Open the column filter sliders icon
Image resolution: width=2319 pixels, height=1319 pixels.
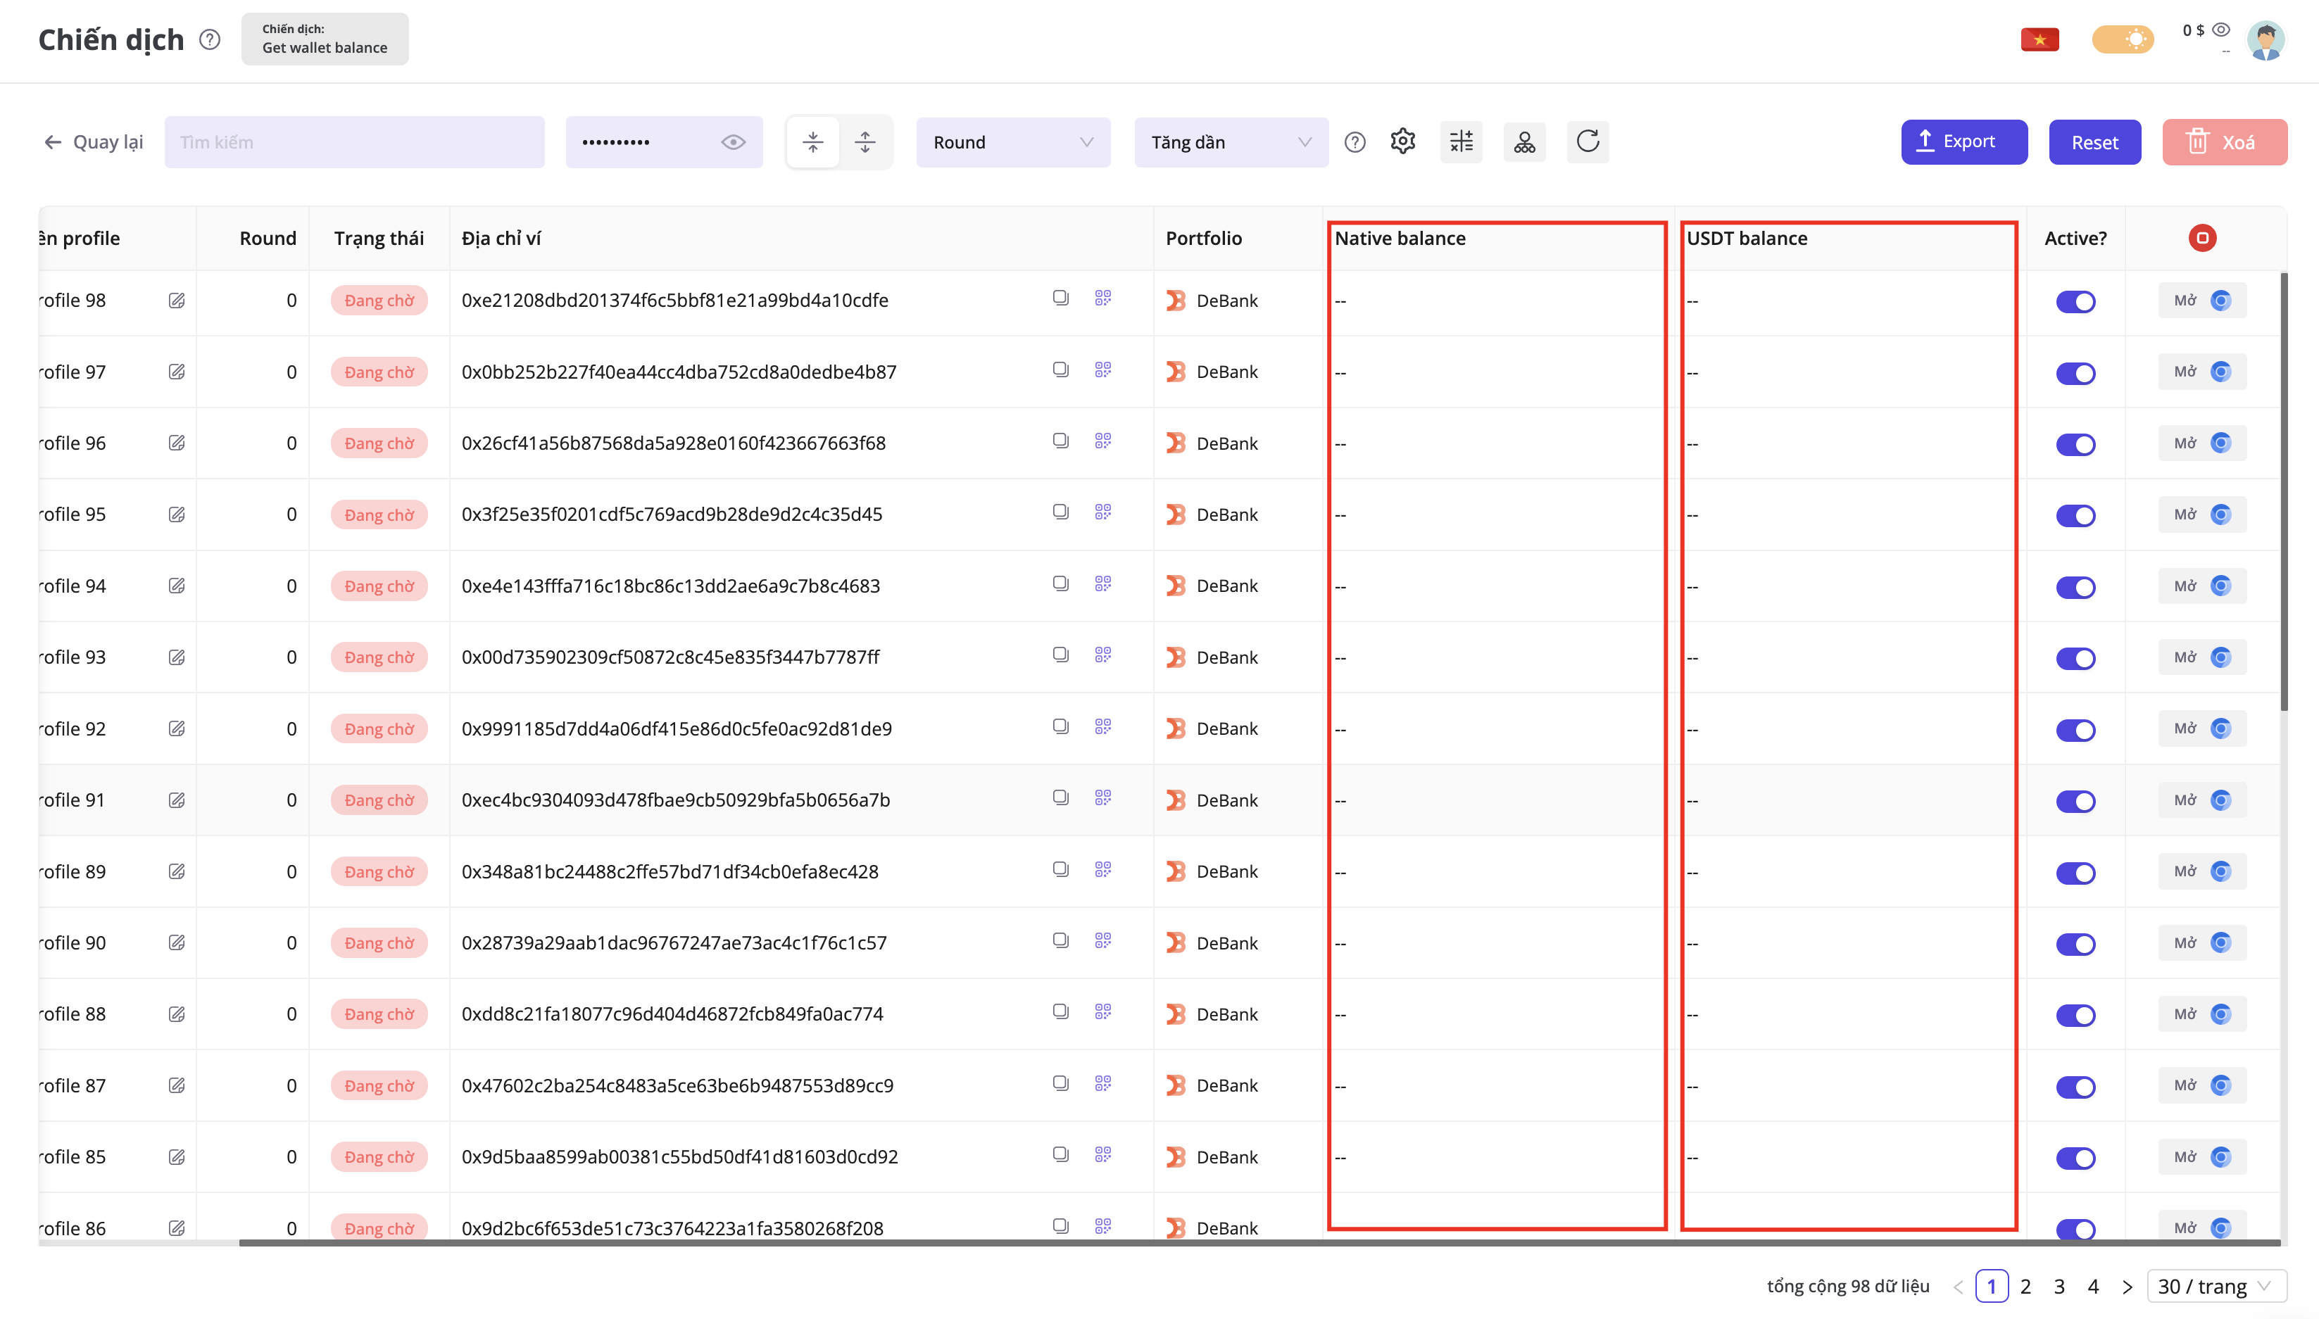coord(1461,141)
